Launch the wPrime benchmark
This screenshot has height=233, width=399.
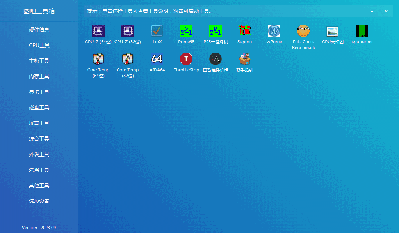pos(274,34)
